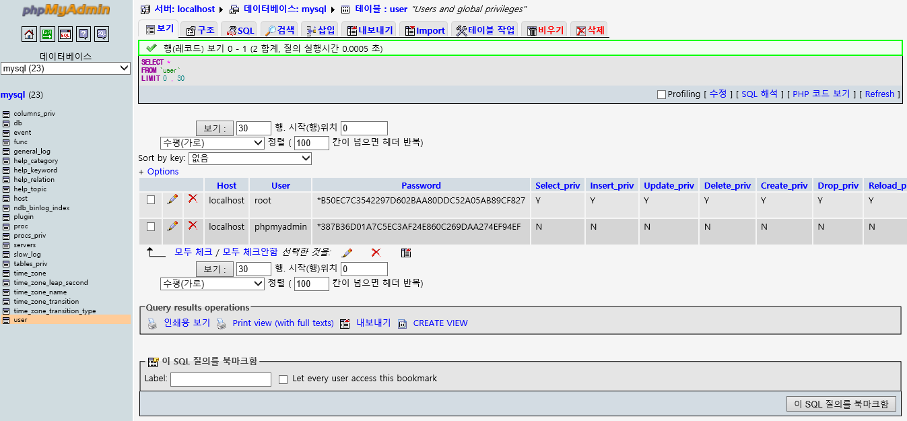This screenshot has width=907, height=421.
Task: Focus the bookmark Label input field
Action: pyautogui.click(x=221, y=379)
